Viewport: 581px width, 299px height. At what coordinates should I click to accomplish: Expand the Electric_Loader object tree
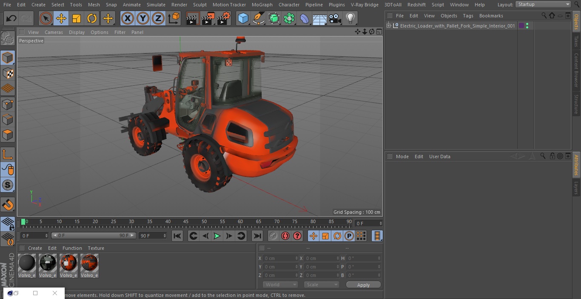[388, 26]
